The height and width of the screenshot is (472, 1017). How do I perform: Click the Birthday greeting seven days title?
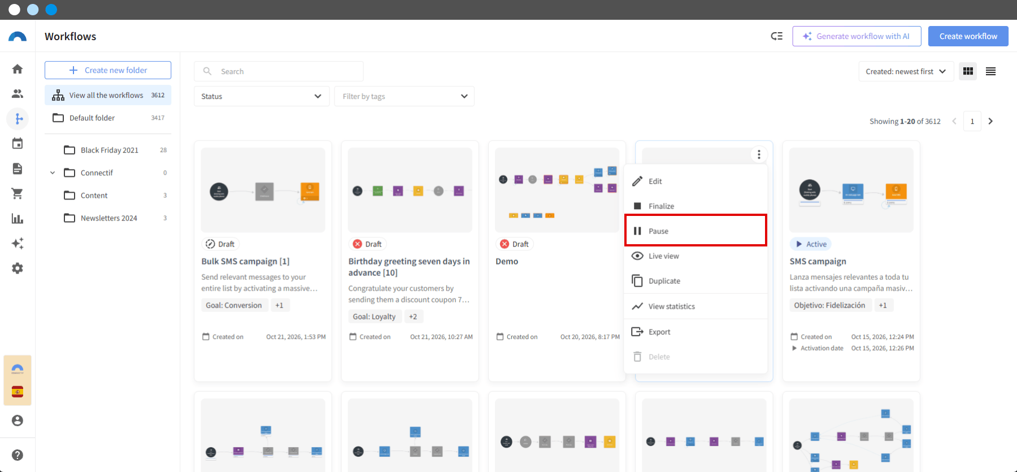click(x=409, y=267)
